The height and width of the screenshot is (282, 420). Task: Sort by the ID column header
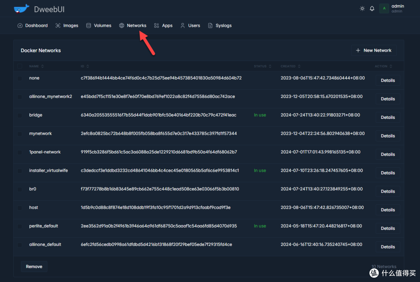[85, 66]
